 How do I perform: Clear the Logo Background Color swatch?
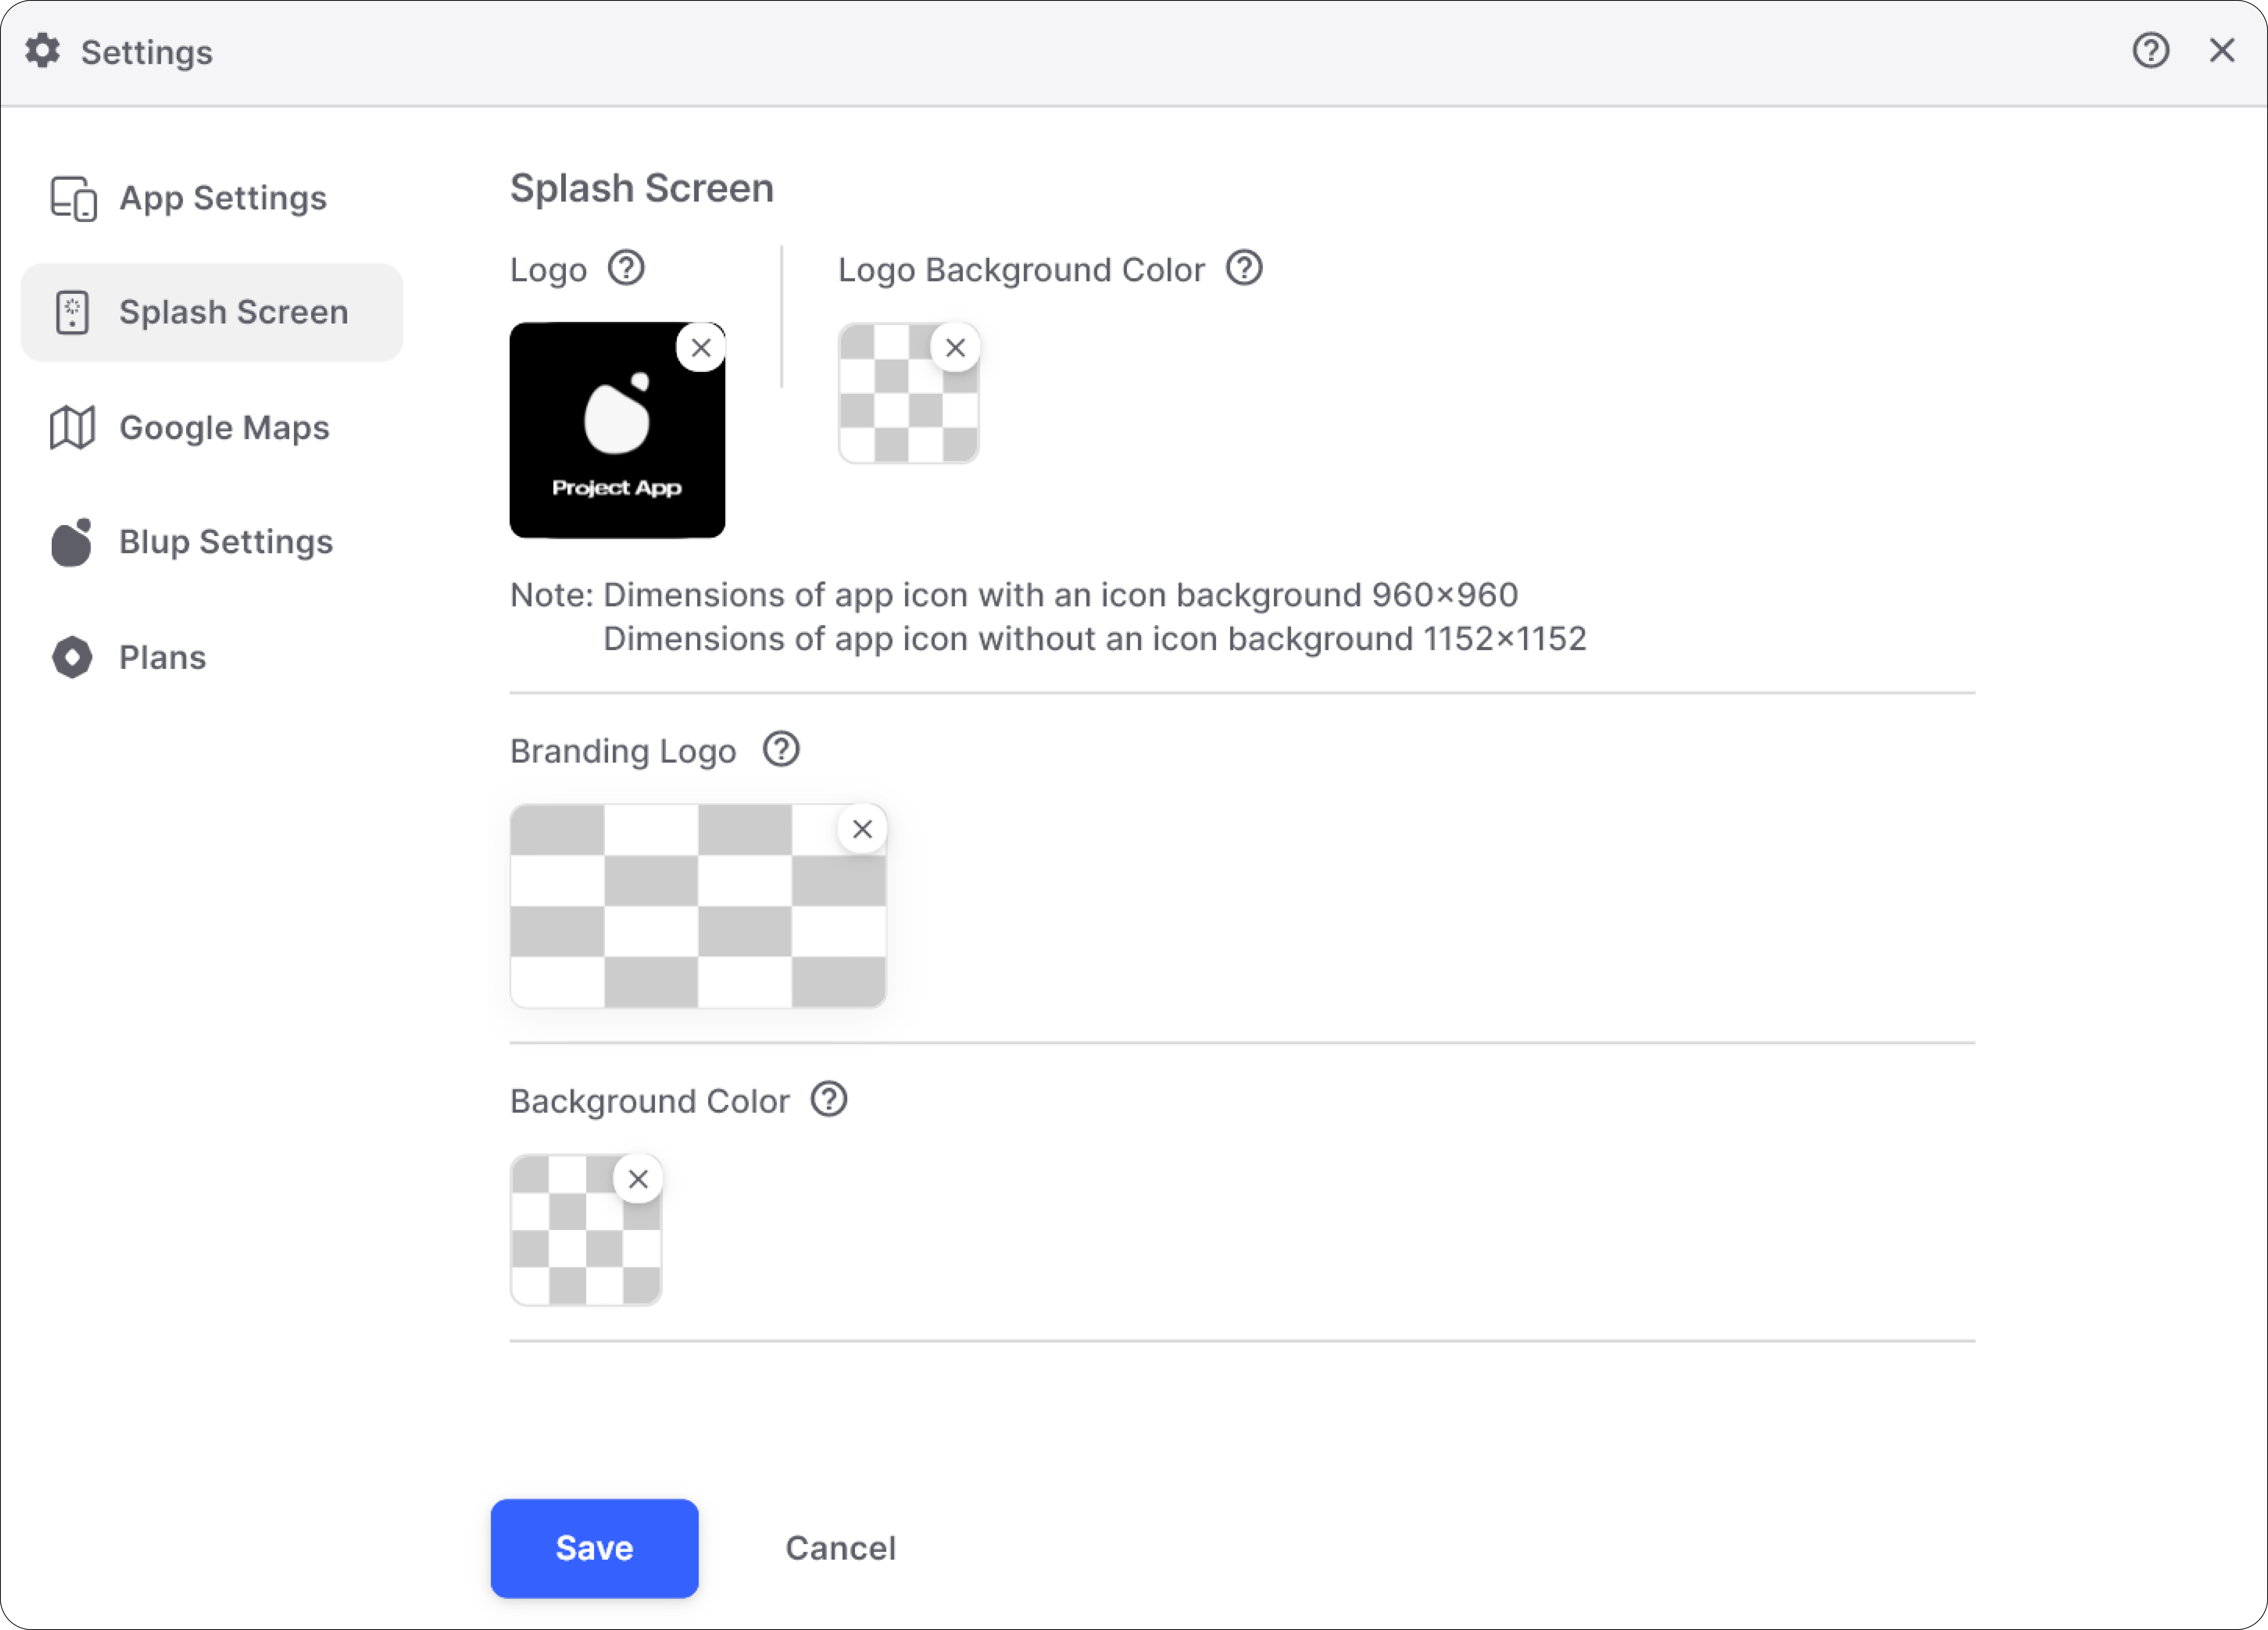pyautogui.click(x=955, y=348)
